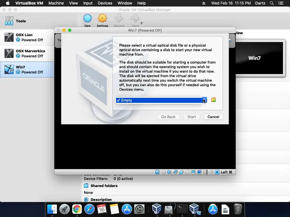Open the Machine menu
The height and width of the screenshot is (217, 290).
[x=56, y=3]
